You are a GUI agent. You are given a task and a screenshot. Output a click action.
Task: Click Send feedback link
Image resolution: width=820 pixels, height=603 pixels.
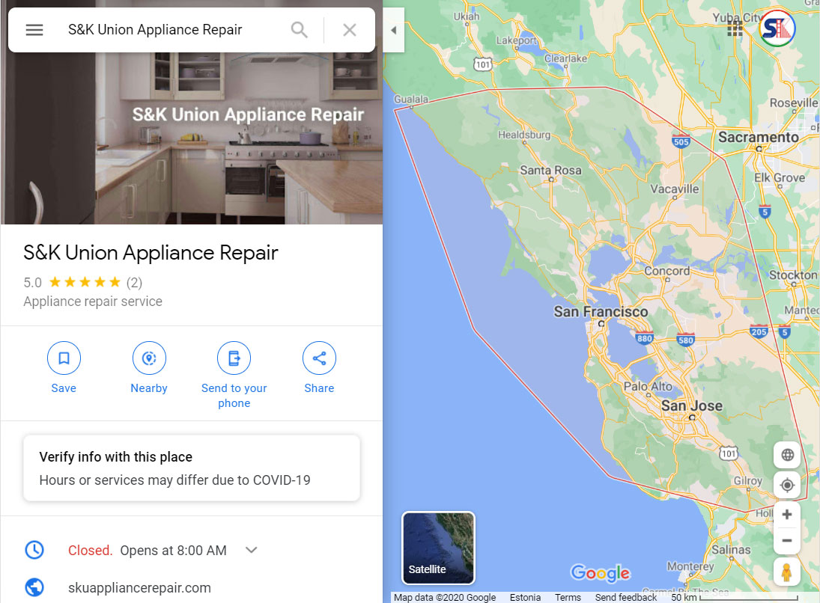[626, 597]
